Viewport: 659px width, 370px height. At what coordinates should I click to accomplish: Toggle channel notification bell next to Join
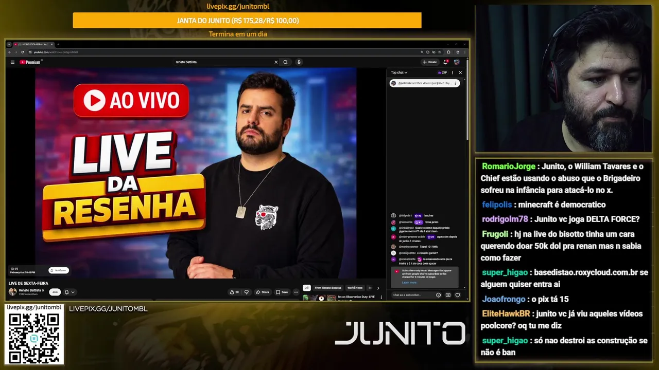click(x=66, y=292)
